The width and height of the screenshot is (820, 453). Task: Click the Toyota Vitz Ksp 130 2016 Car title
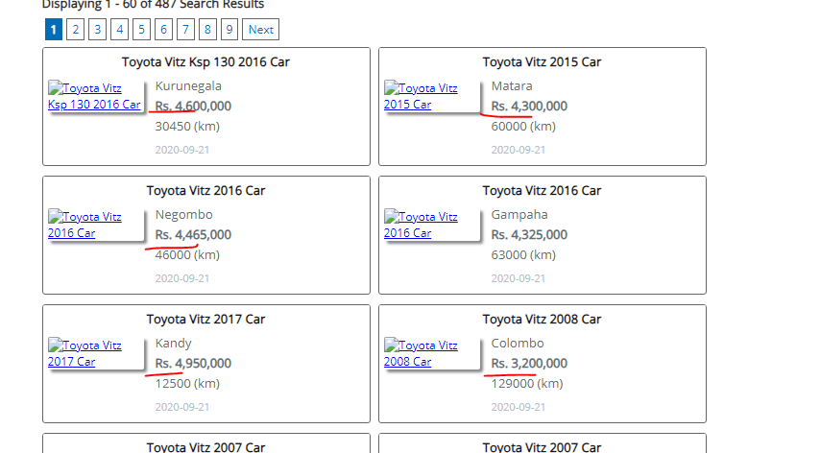point(205,62)
